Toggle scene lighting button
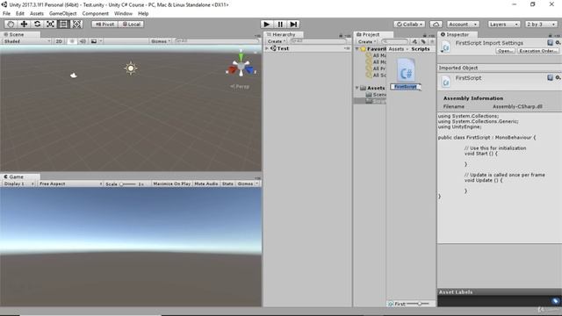 pos(72,41)
